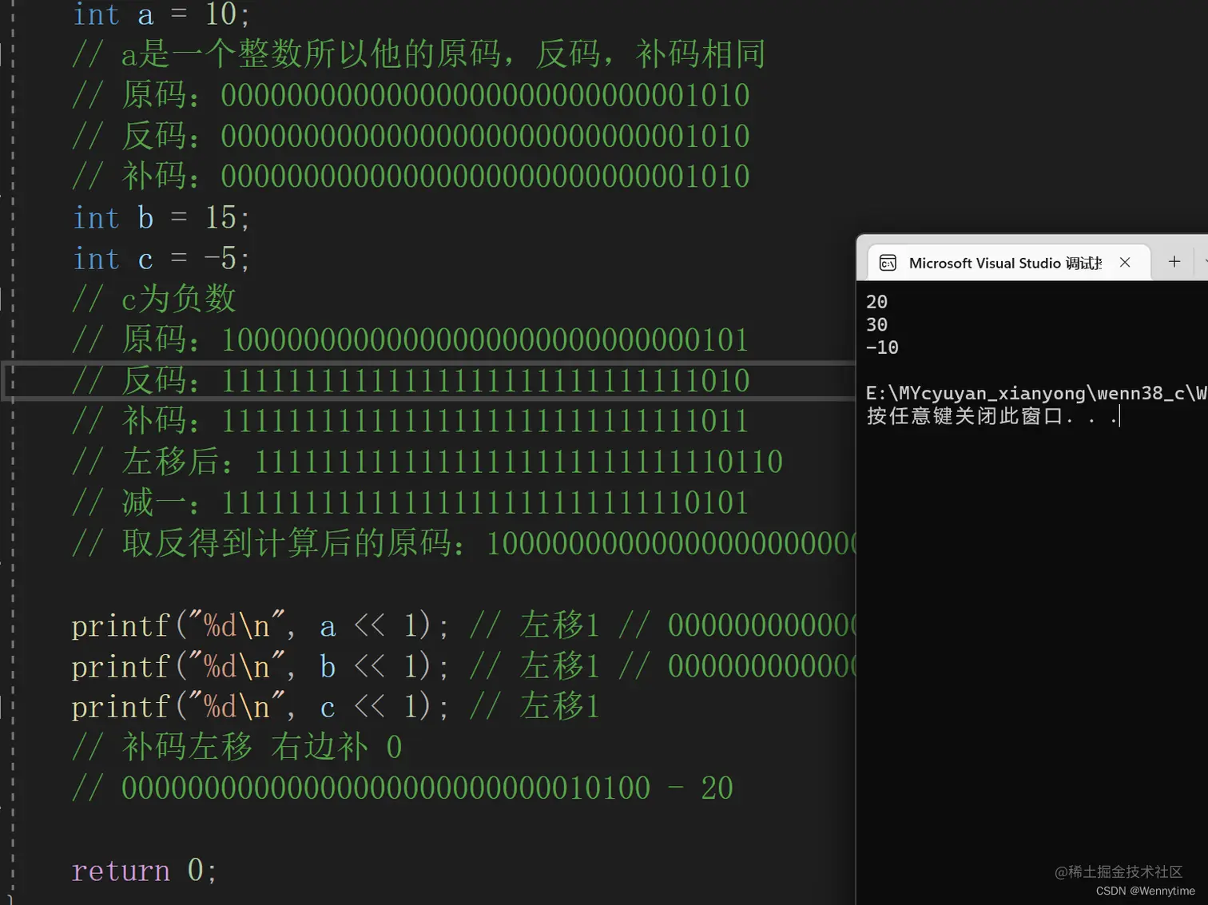The image size is (1208, 905).
Task: Click the comment '补码左移 右边补 0'
Action: (236, 747)
